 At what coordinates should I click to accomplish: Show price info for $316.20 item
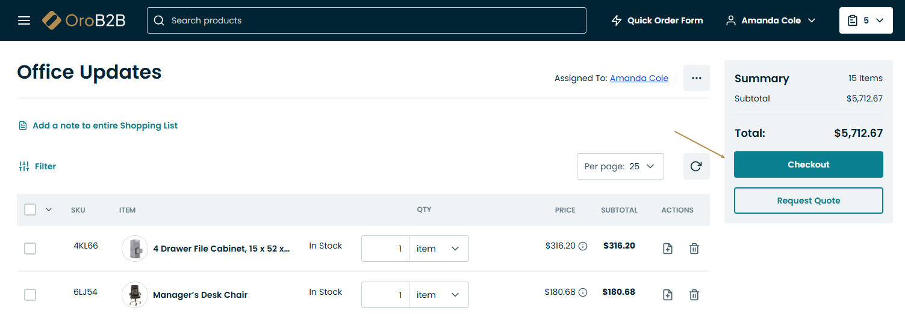click(x=583, y=246)
